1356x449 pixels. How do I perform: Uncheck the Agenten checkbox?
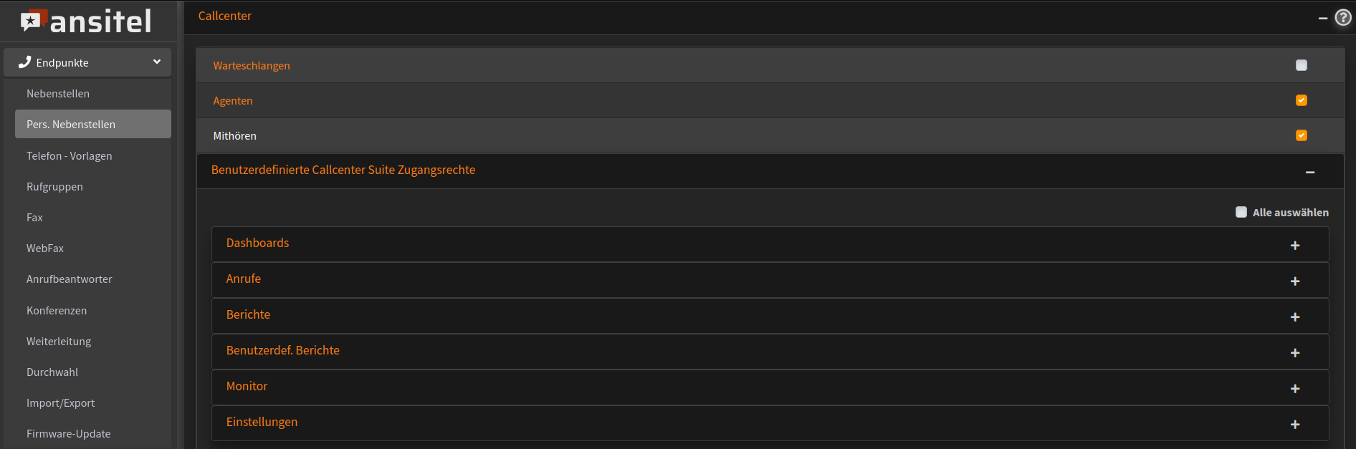point(1302,100)
